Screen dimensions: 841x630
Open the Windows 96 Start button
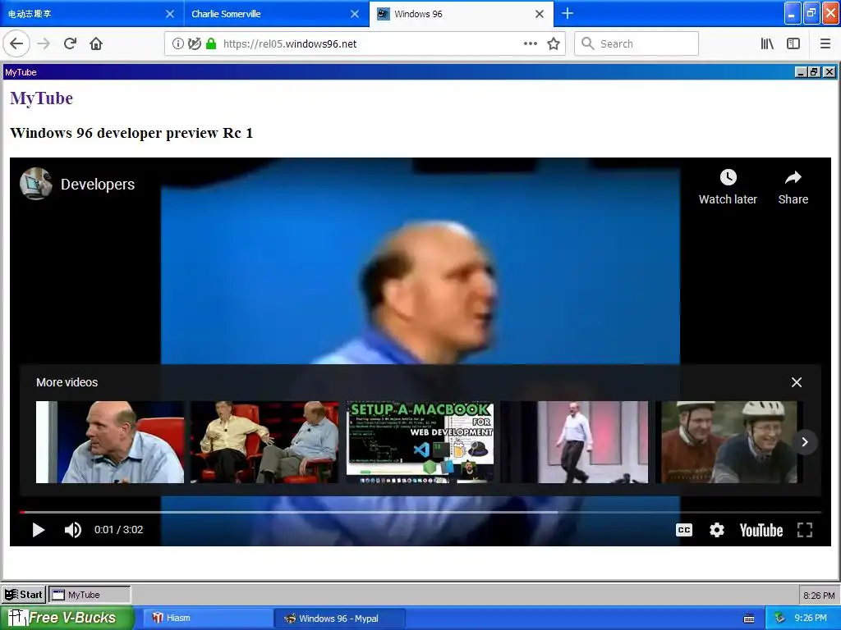[24, 594]
